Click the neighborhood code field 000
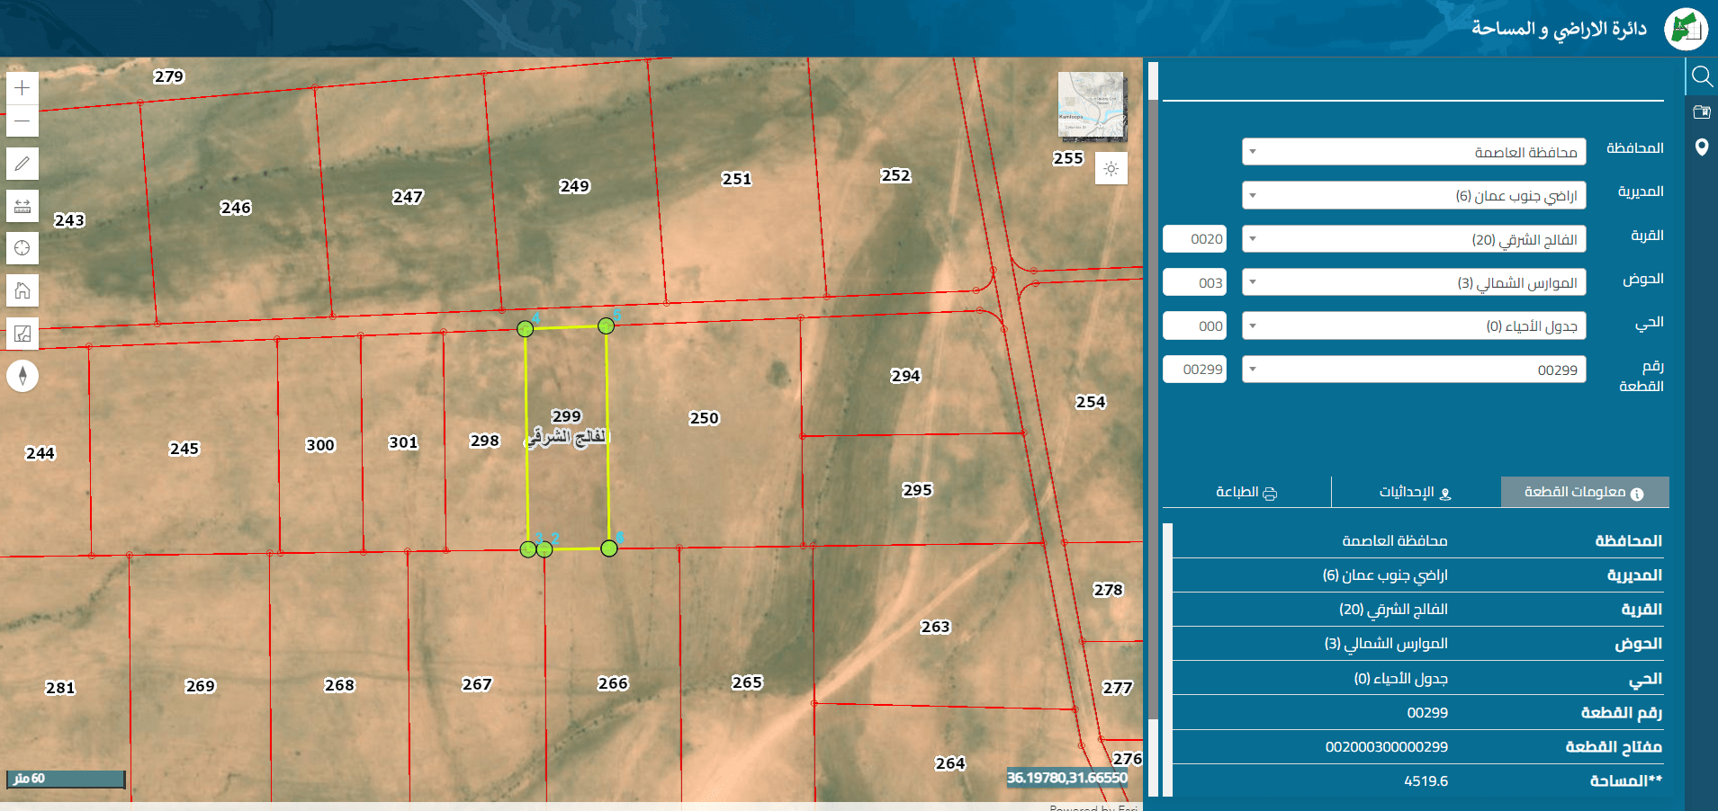The height and width of the screenshot is (811, 1718). pyautogui.click(x=1195, y=325)
